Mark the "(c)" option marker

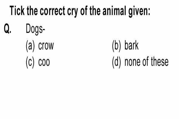30,62
